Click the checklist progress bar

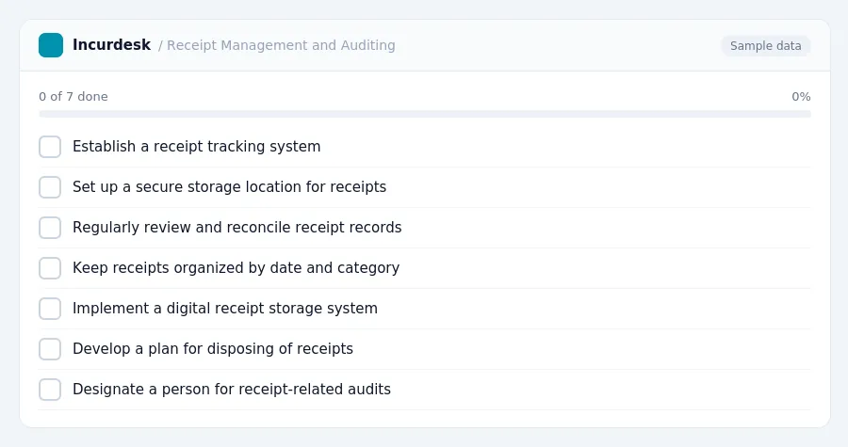[x=425, y=114]
